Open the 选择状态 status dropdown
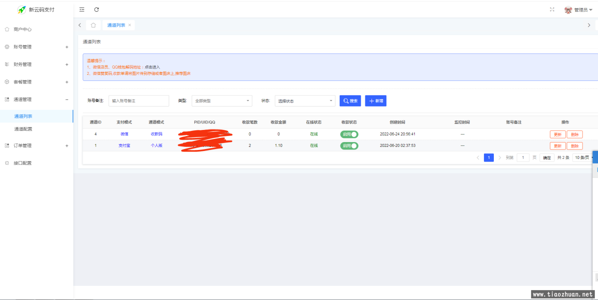Viewport: 598px width, 300px height. pos(305,101)
